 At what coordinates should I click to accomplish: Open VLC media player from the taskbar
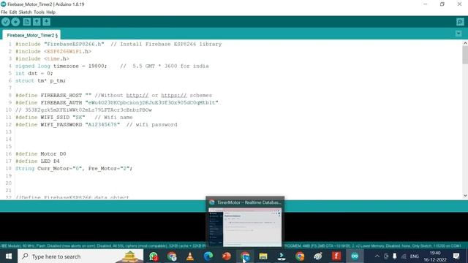(x=190, y=256)
